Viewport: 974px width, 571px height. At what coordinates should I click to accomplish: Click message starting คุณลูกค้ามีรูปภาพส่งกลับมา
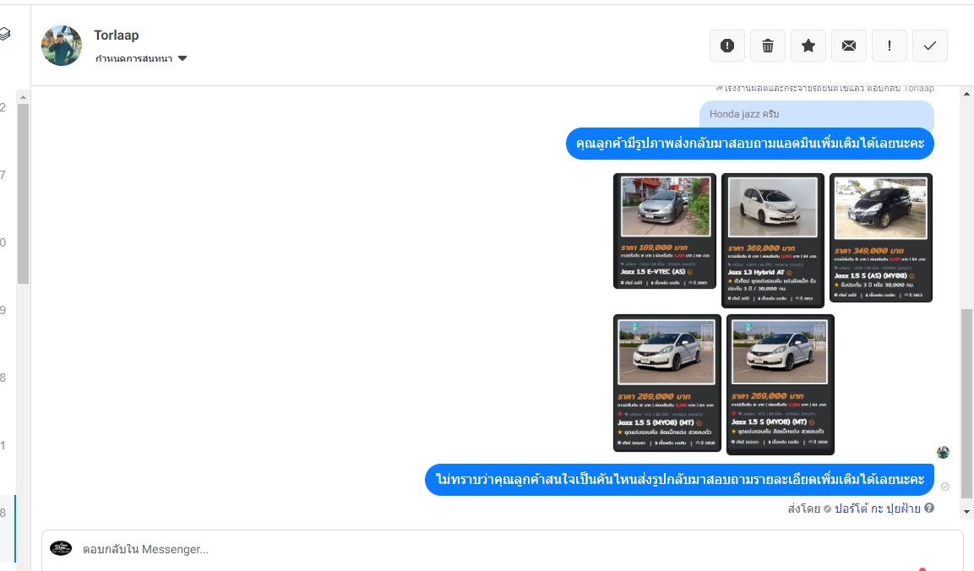pos(750,144)
